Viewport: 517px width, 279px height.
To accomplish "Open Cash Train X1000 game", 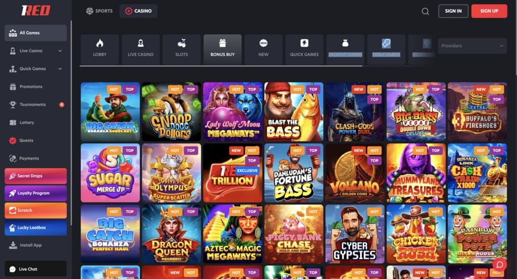I will click(478, 173).
